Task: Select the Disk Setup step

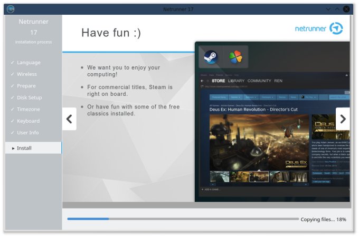Action: click(x=29, y=97)
